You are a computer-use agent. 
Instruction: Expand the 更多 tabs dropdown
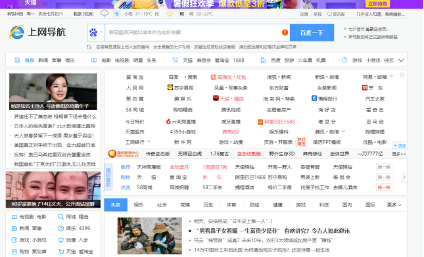(394, 205)
